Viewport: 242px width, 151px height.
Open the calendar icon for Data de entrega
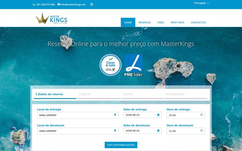point(158,115)
